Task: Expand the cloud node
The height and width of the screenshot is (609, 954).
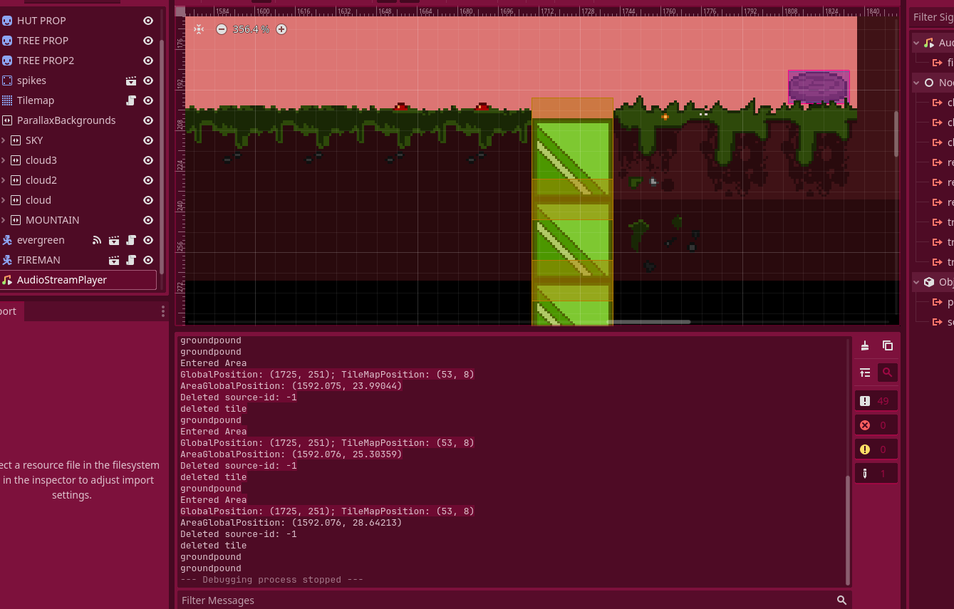Action: tap(4, 200)
